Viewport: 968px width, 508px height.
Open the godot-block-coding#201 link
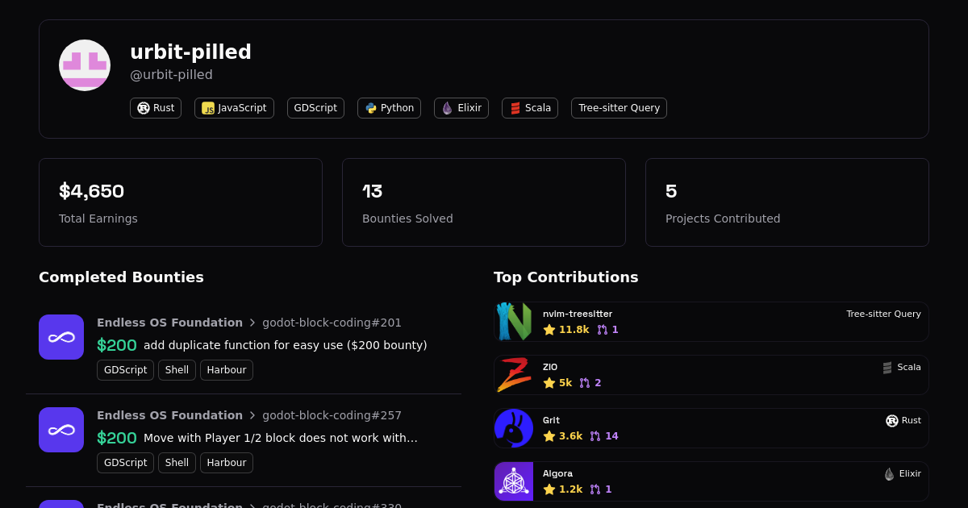point(332,323)
